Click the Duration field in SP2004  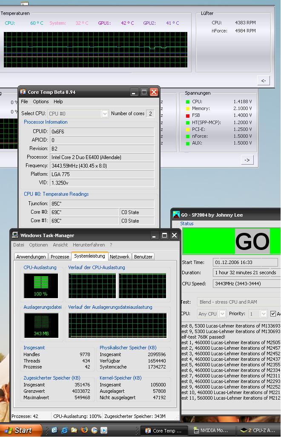[247, 273]
